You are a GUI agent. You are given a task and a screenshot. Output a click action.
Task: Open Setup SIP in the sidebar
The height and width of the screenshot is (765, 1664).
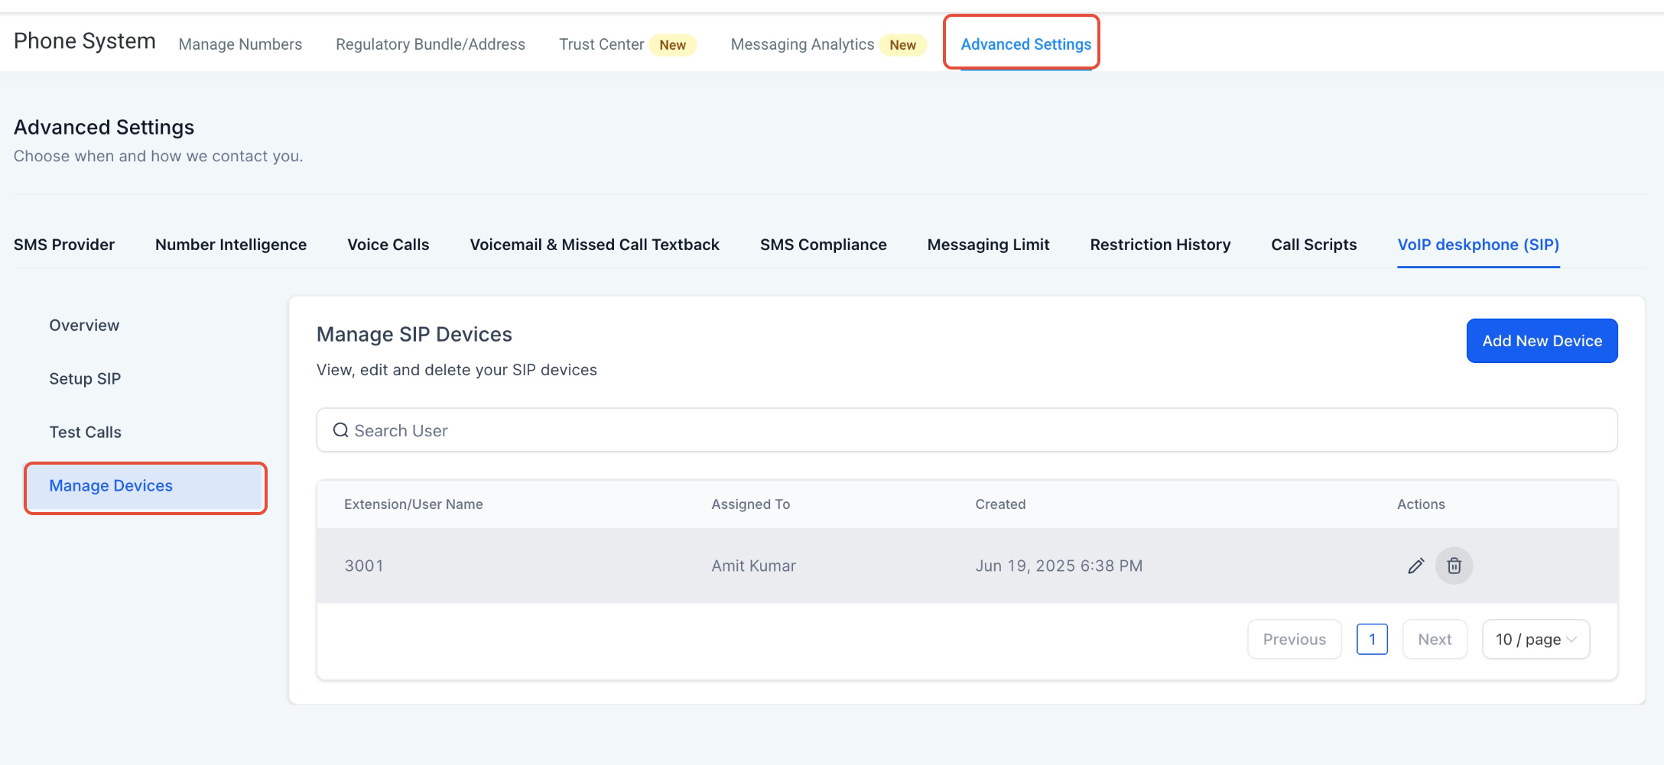85,379
